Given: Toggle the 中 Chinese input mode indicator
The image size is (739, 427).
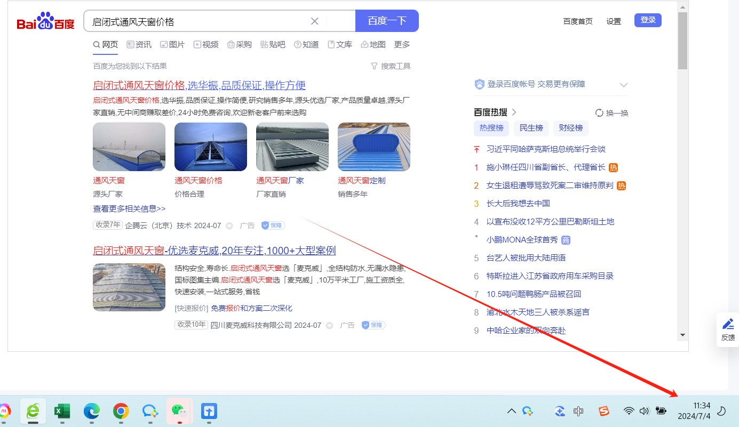Looking at the screenshot, I should pos(578,411).
